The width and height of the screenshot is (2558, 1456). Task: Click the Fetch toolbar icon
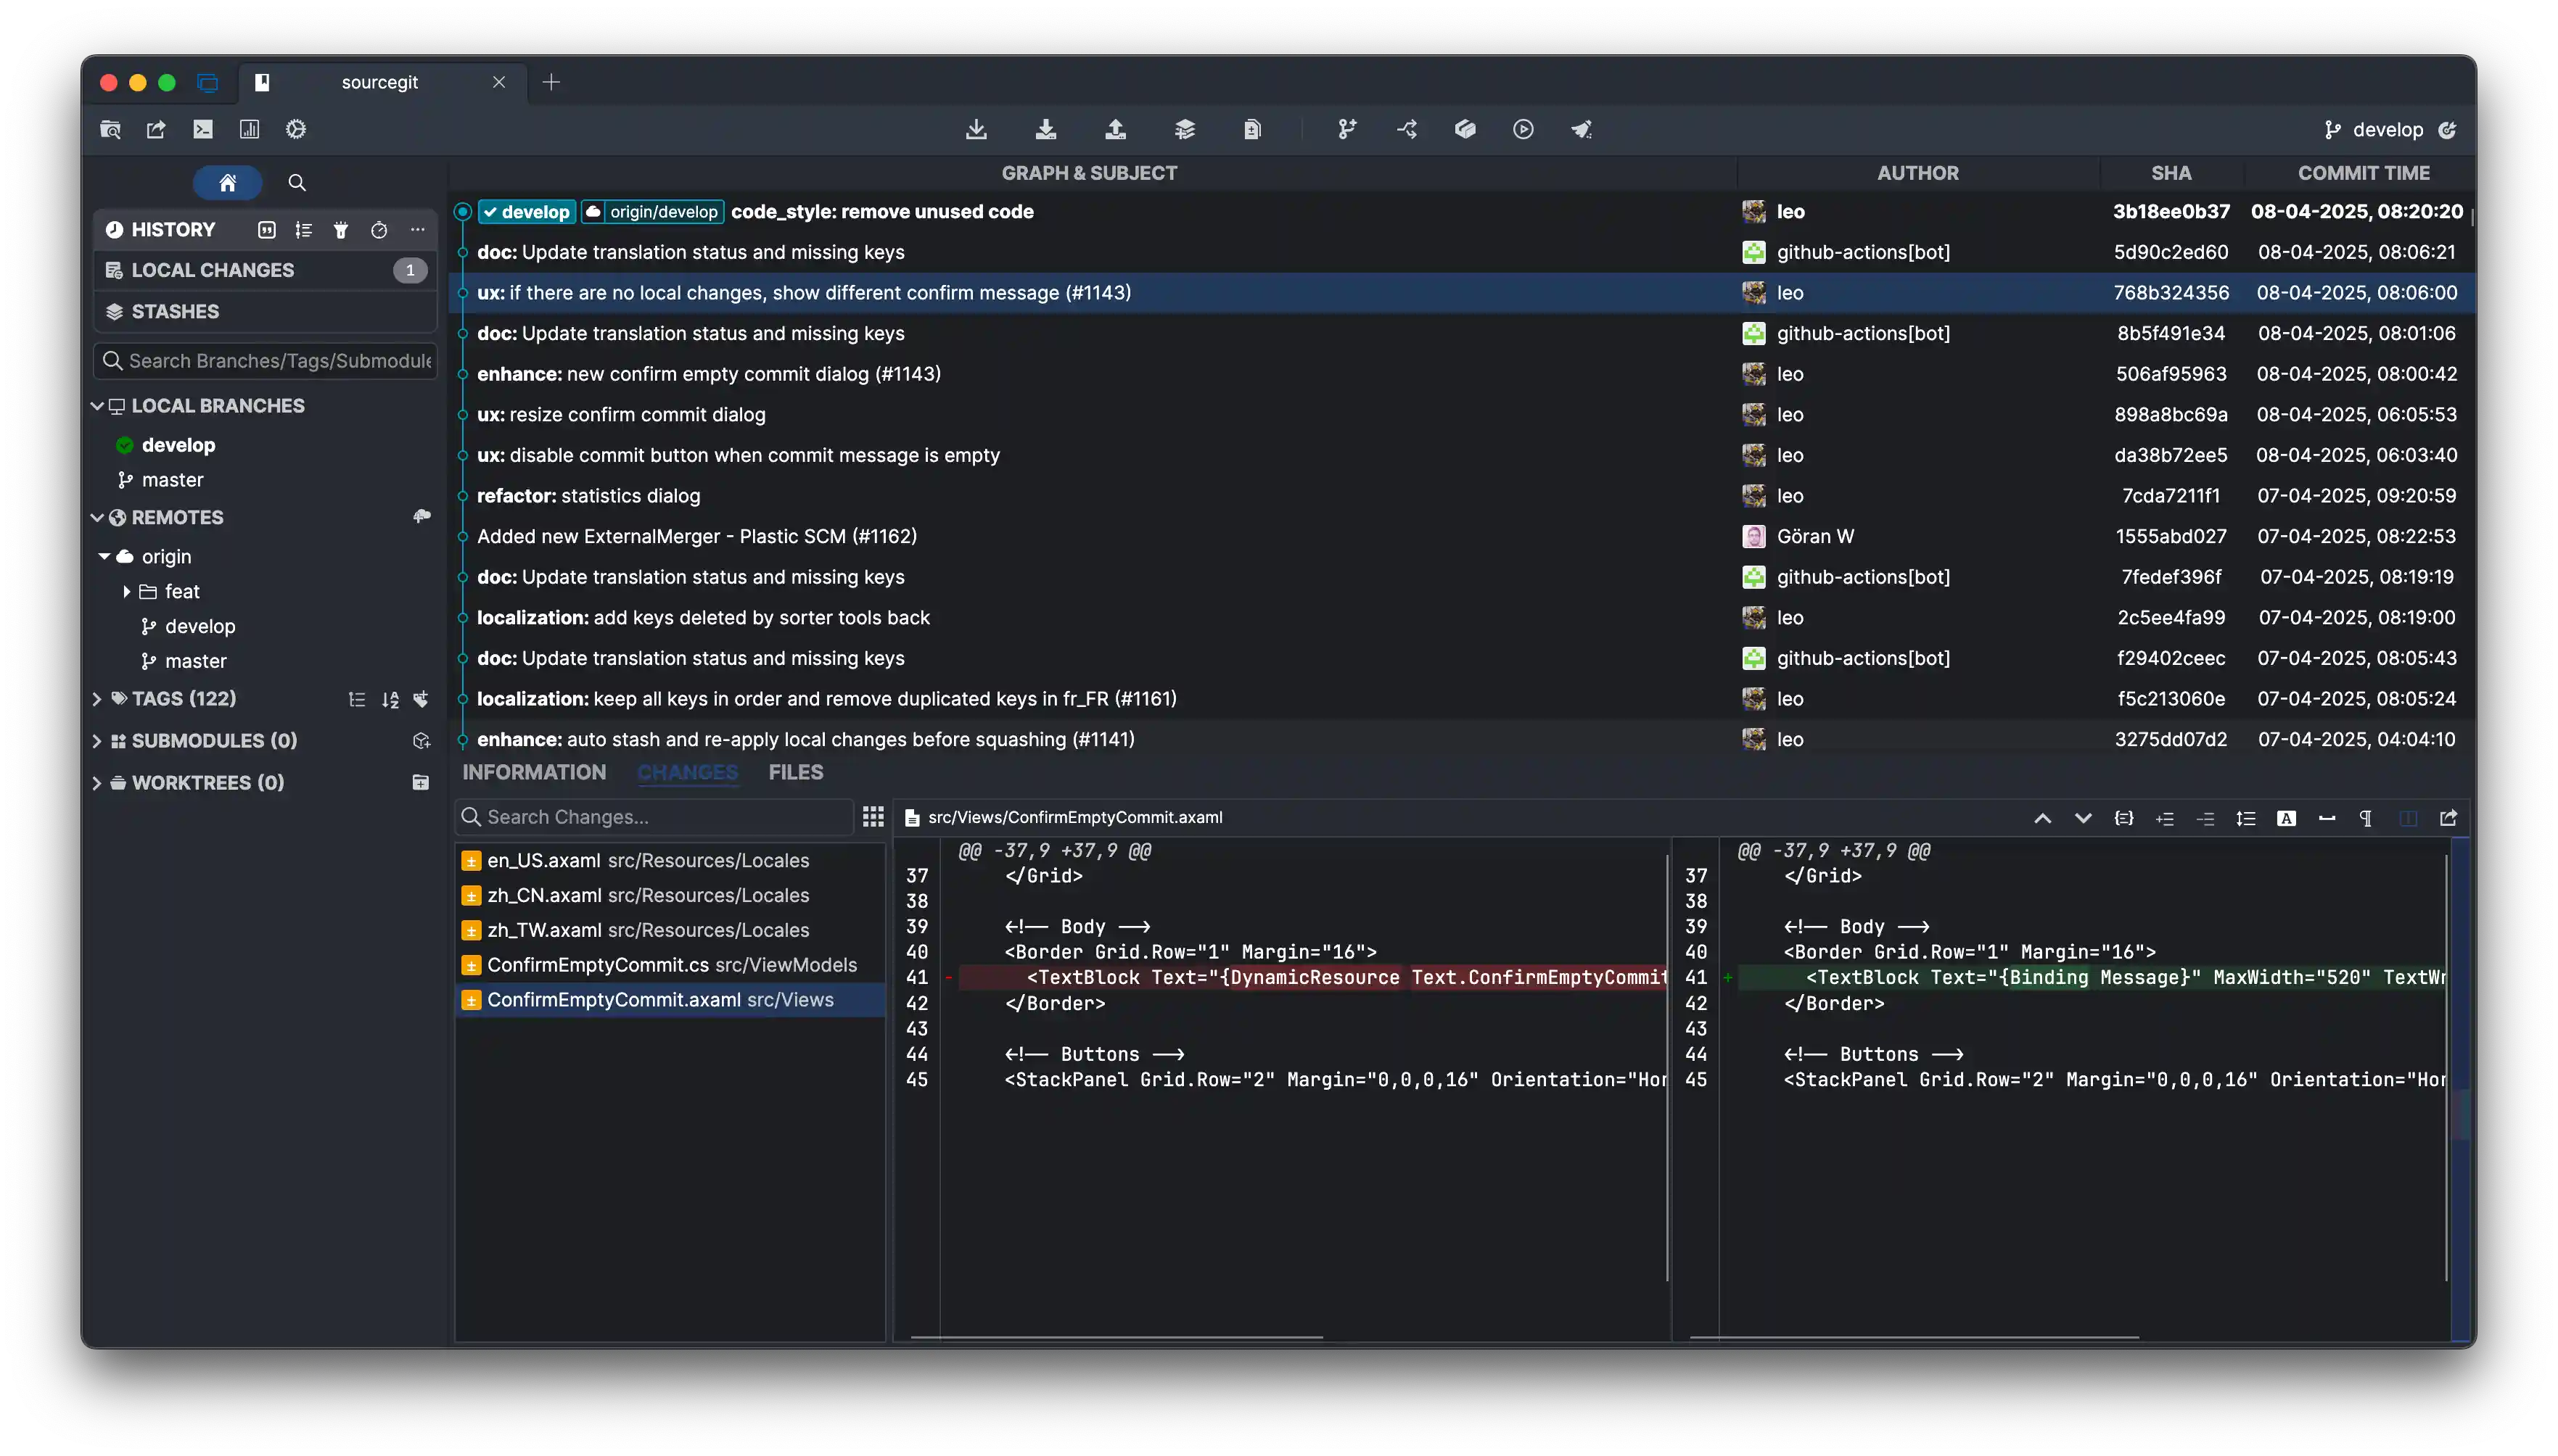[976, 129]
